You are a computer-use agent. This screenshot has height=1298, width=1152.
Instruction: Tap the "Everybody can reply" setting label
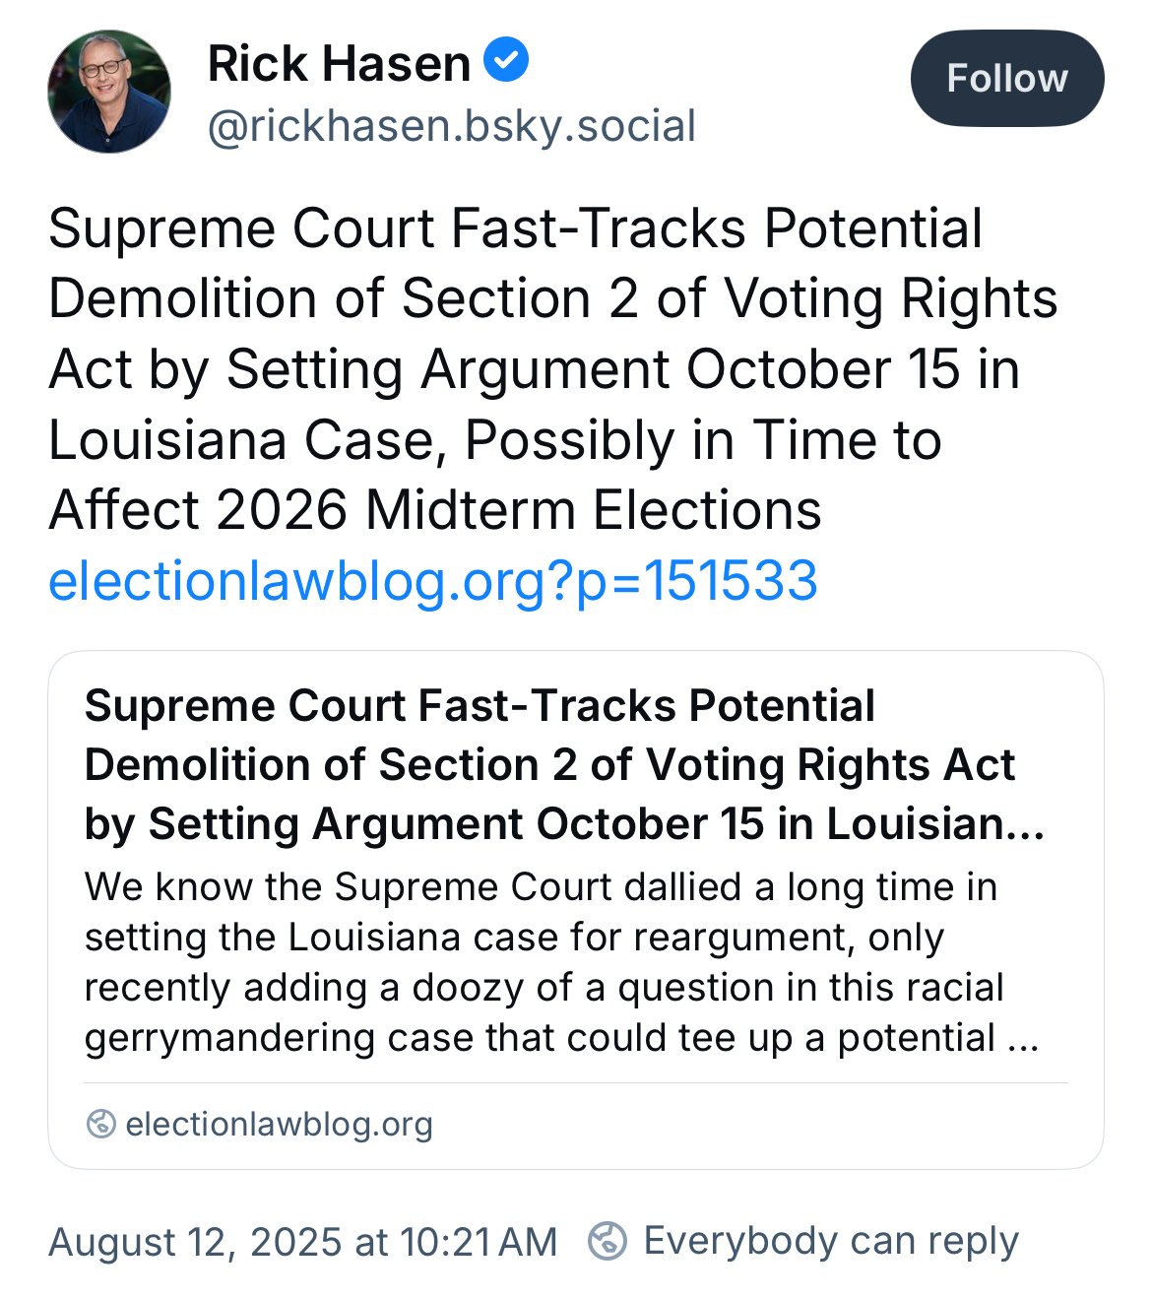pyautogui.click(x=831, y=1241)
